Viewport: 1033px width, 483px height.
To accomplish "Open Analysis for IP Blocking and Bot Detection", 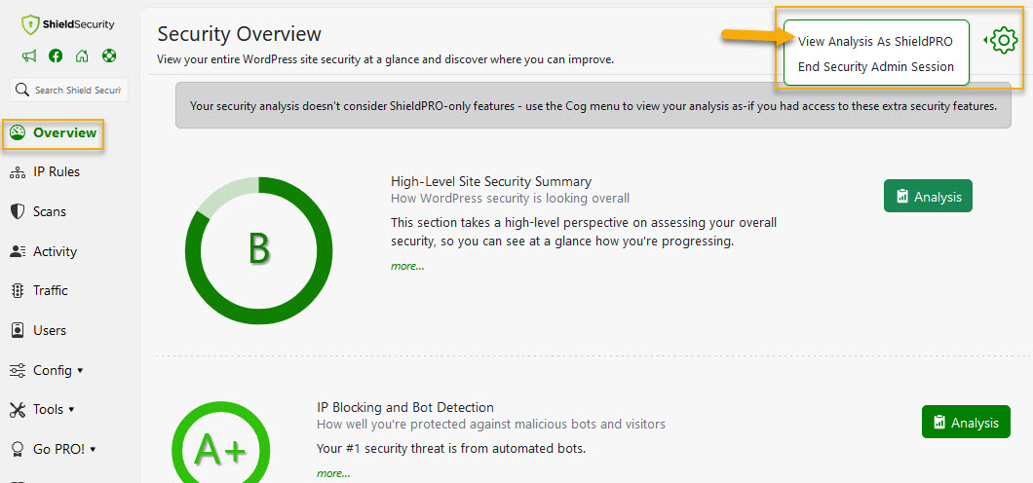I will pos(966,422).
